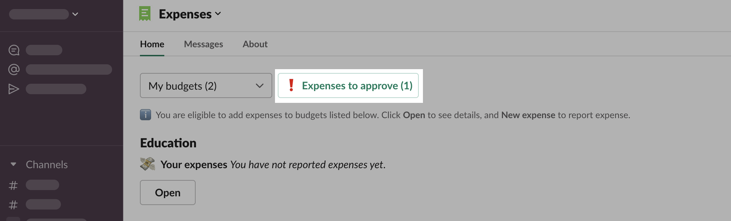Click the Education budget heading
This screenshot has height=221, width=731.
pyautogui.click(x=168, y=143)
